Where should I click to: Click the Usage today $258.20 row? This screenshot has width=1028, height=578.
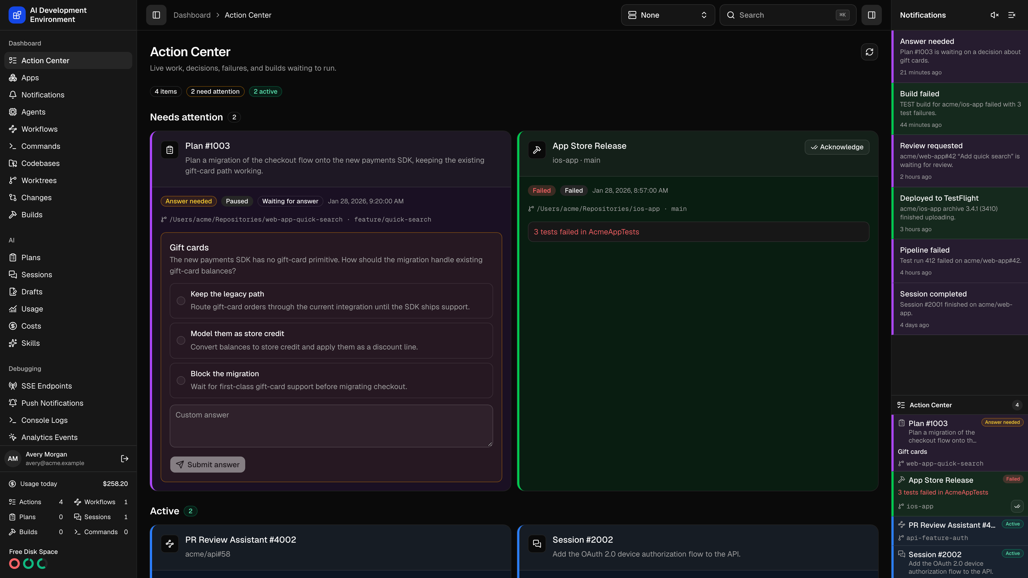(x=68, y=484)
